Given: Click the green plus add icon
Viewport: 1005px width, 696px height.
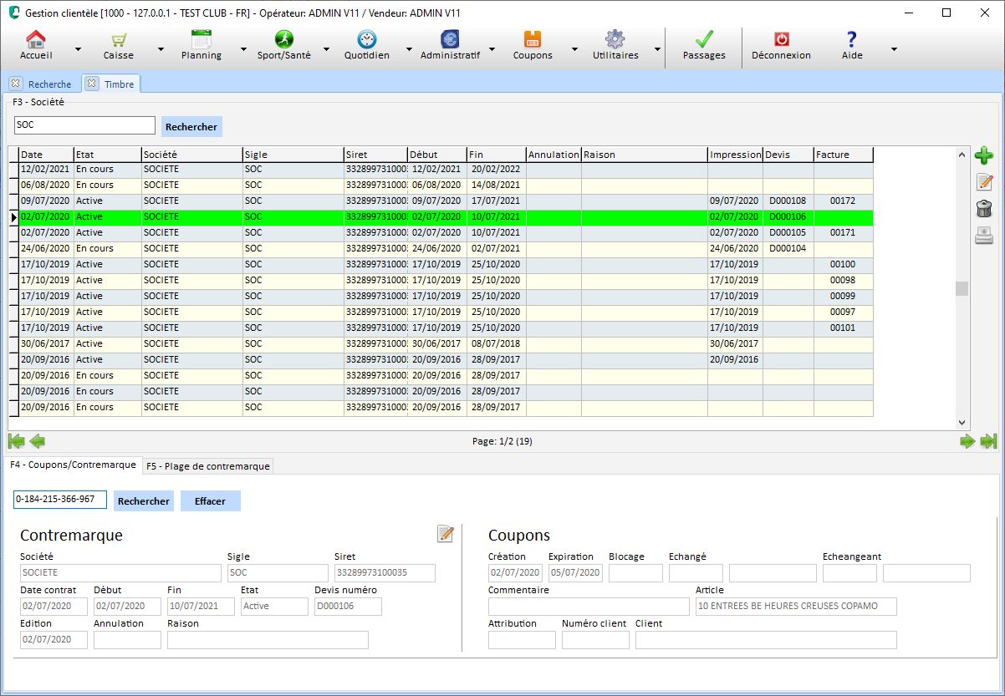Looking at the screenshot, I should (984, 155).
